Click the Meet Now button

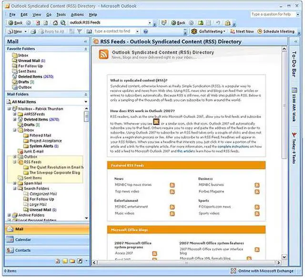242,31
